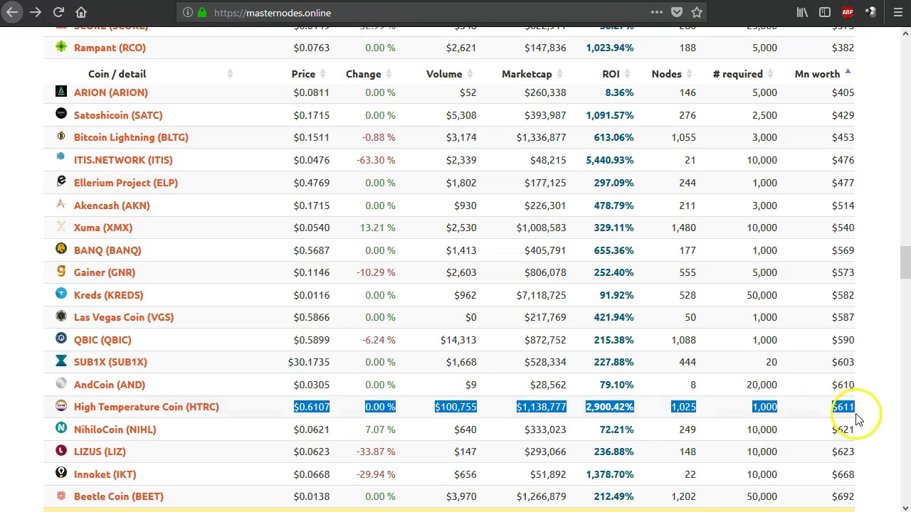Click the Bitcoin Lightning logo icon

pyautogui.click(x=61, y=136)
